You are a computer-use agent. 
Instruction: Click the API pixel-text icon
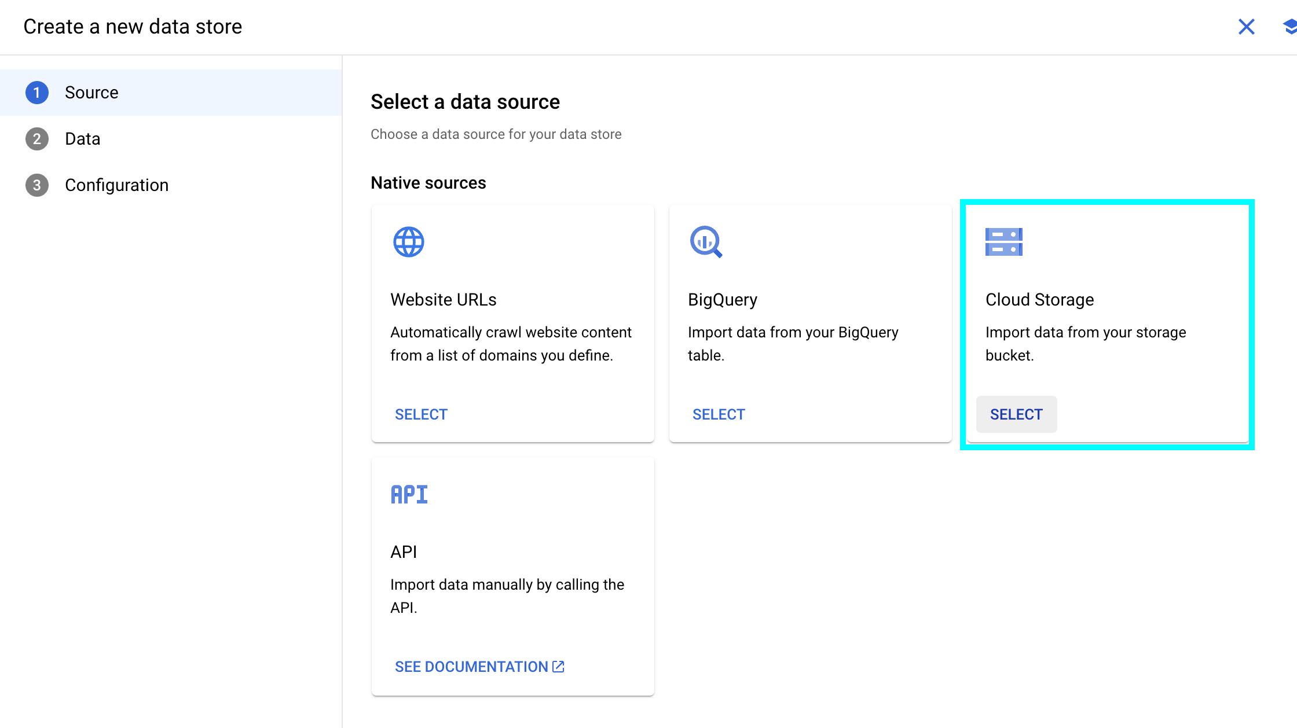pyautogui.click(x=409, y=495)
